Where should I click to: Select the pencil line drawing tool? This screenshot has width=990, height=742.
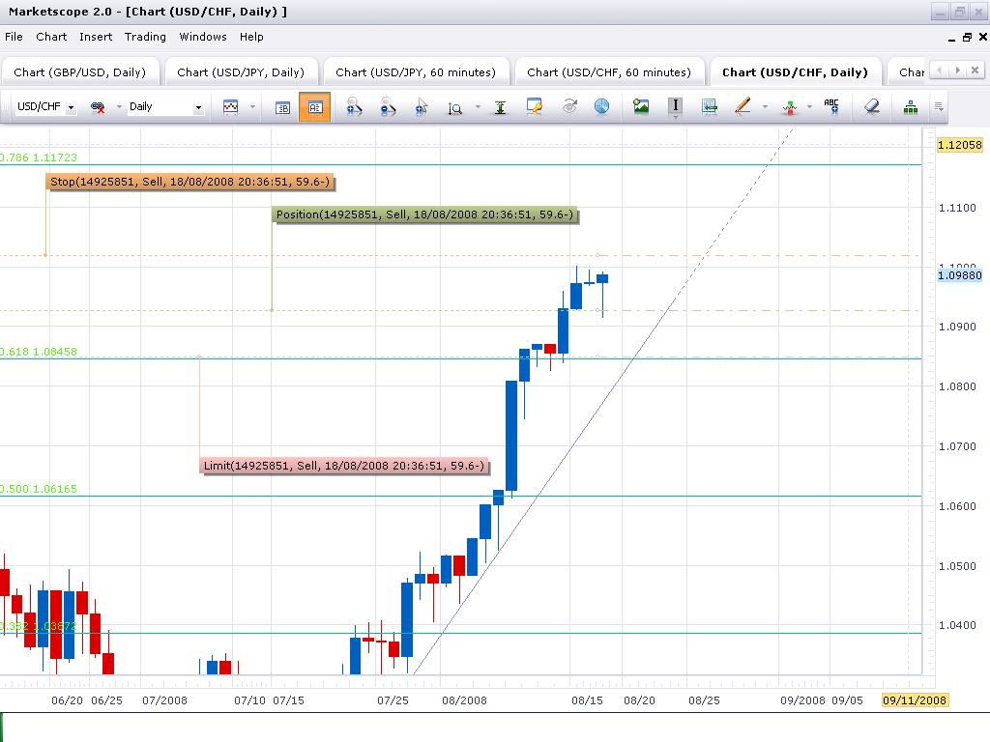pyautogui.click(x=742, y=106)
